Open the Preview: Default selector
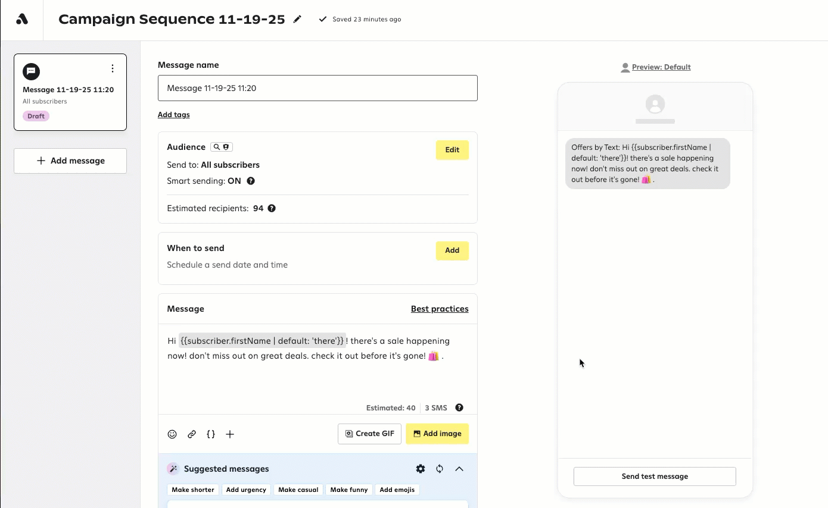The width and height of the screenshot is (828, 508). coord(655,67)
